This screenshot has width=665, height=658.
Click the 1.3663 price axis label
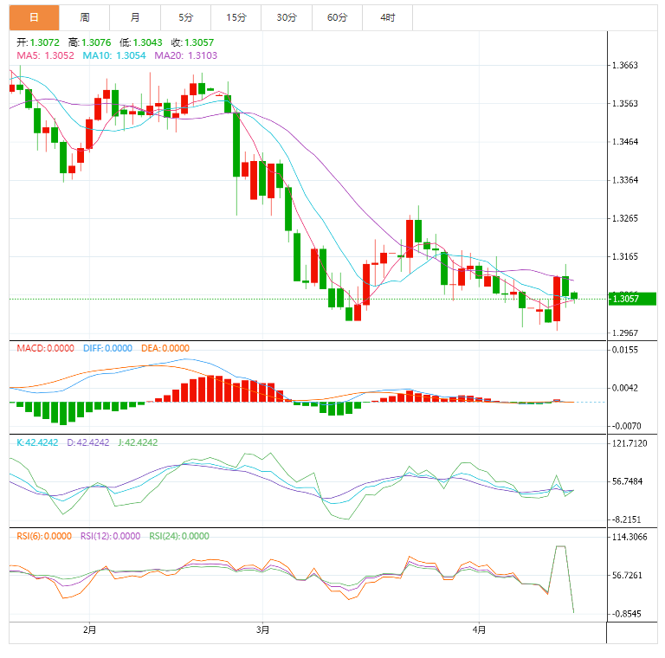click(624, 65)
